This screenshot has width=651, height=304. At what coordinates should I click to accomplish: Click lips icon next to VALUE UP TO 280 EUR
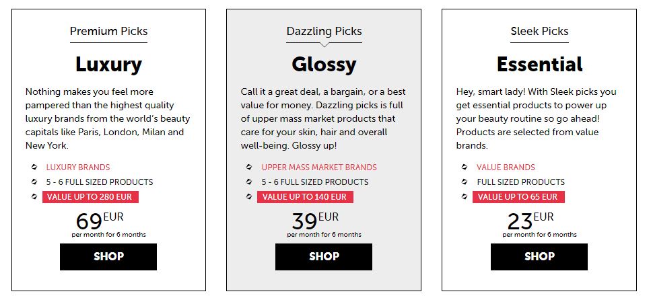tap(34, 196)
